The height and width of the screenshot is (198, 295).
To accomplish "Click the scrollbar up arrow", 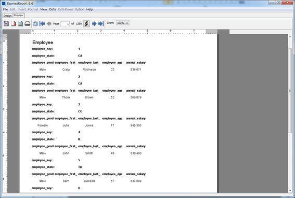I will point(290,37).
